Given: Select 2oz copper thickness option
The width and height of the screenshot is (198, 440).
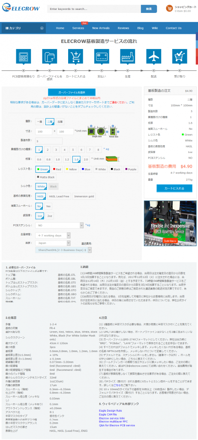Looking at the screenshot, I should (50, 216).
